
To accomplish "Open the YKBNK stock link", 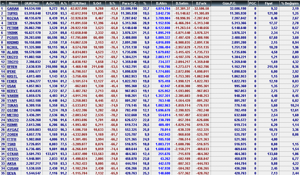I will [x=12, y=33].
